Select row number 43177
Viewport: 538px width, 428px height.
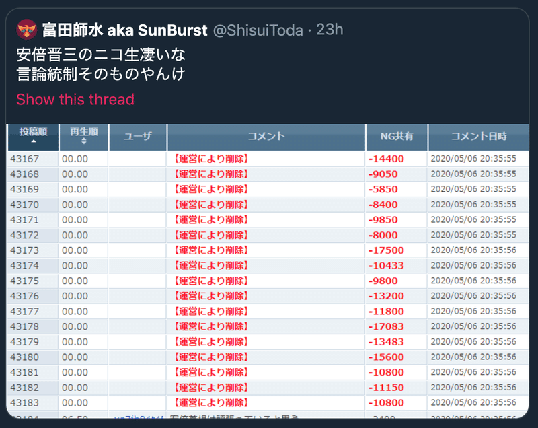24,312
